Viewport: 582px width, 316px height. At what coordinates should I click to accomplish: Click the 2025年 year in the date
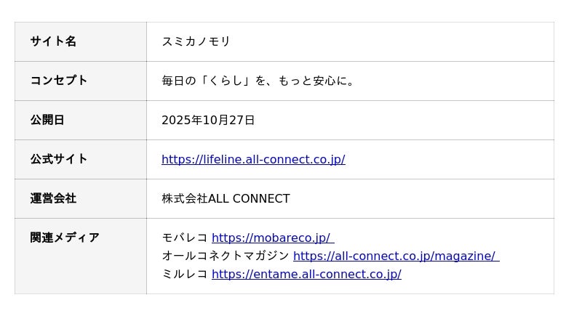(181, 121)
